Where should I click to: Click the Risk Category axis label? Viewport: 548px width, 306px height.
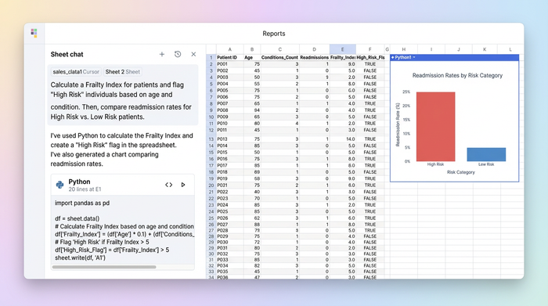(x=460, y=172)
